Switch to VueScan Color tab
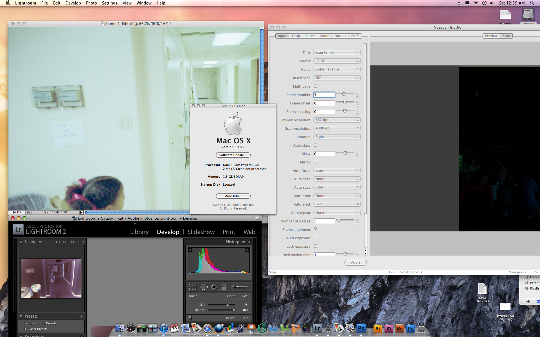540x337 pixels. [324, 36]
